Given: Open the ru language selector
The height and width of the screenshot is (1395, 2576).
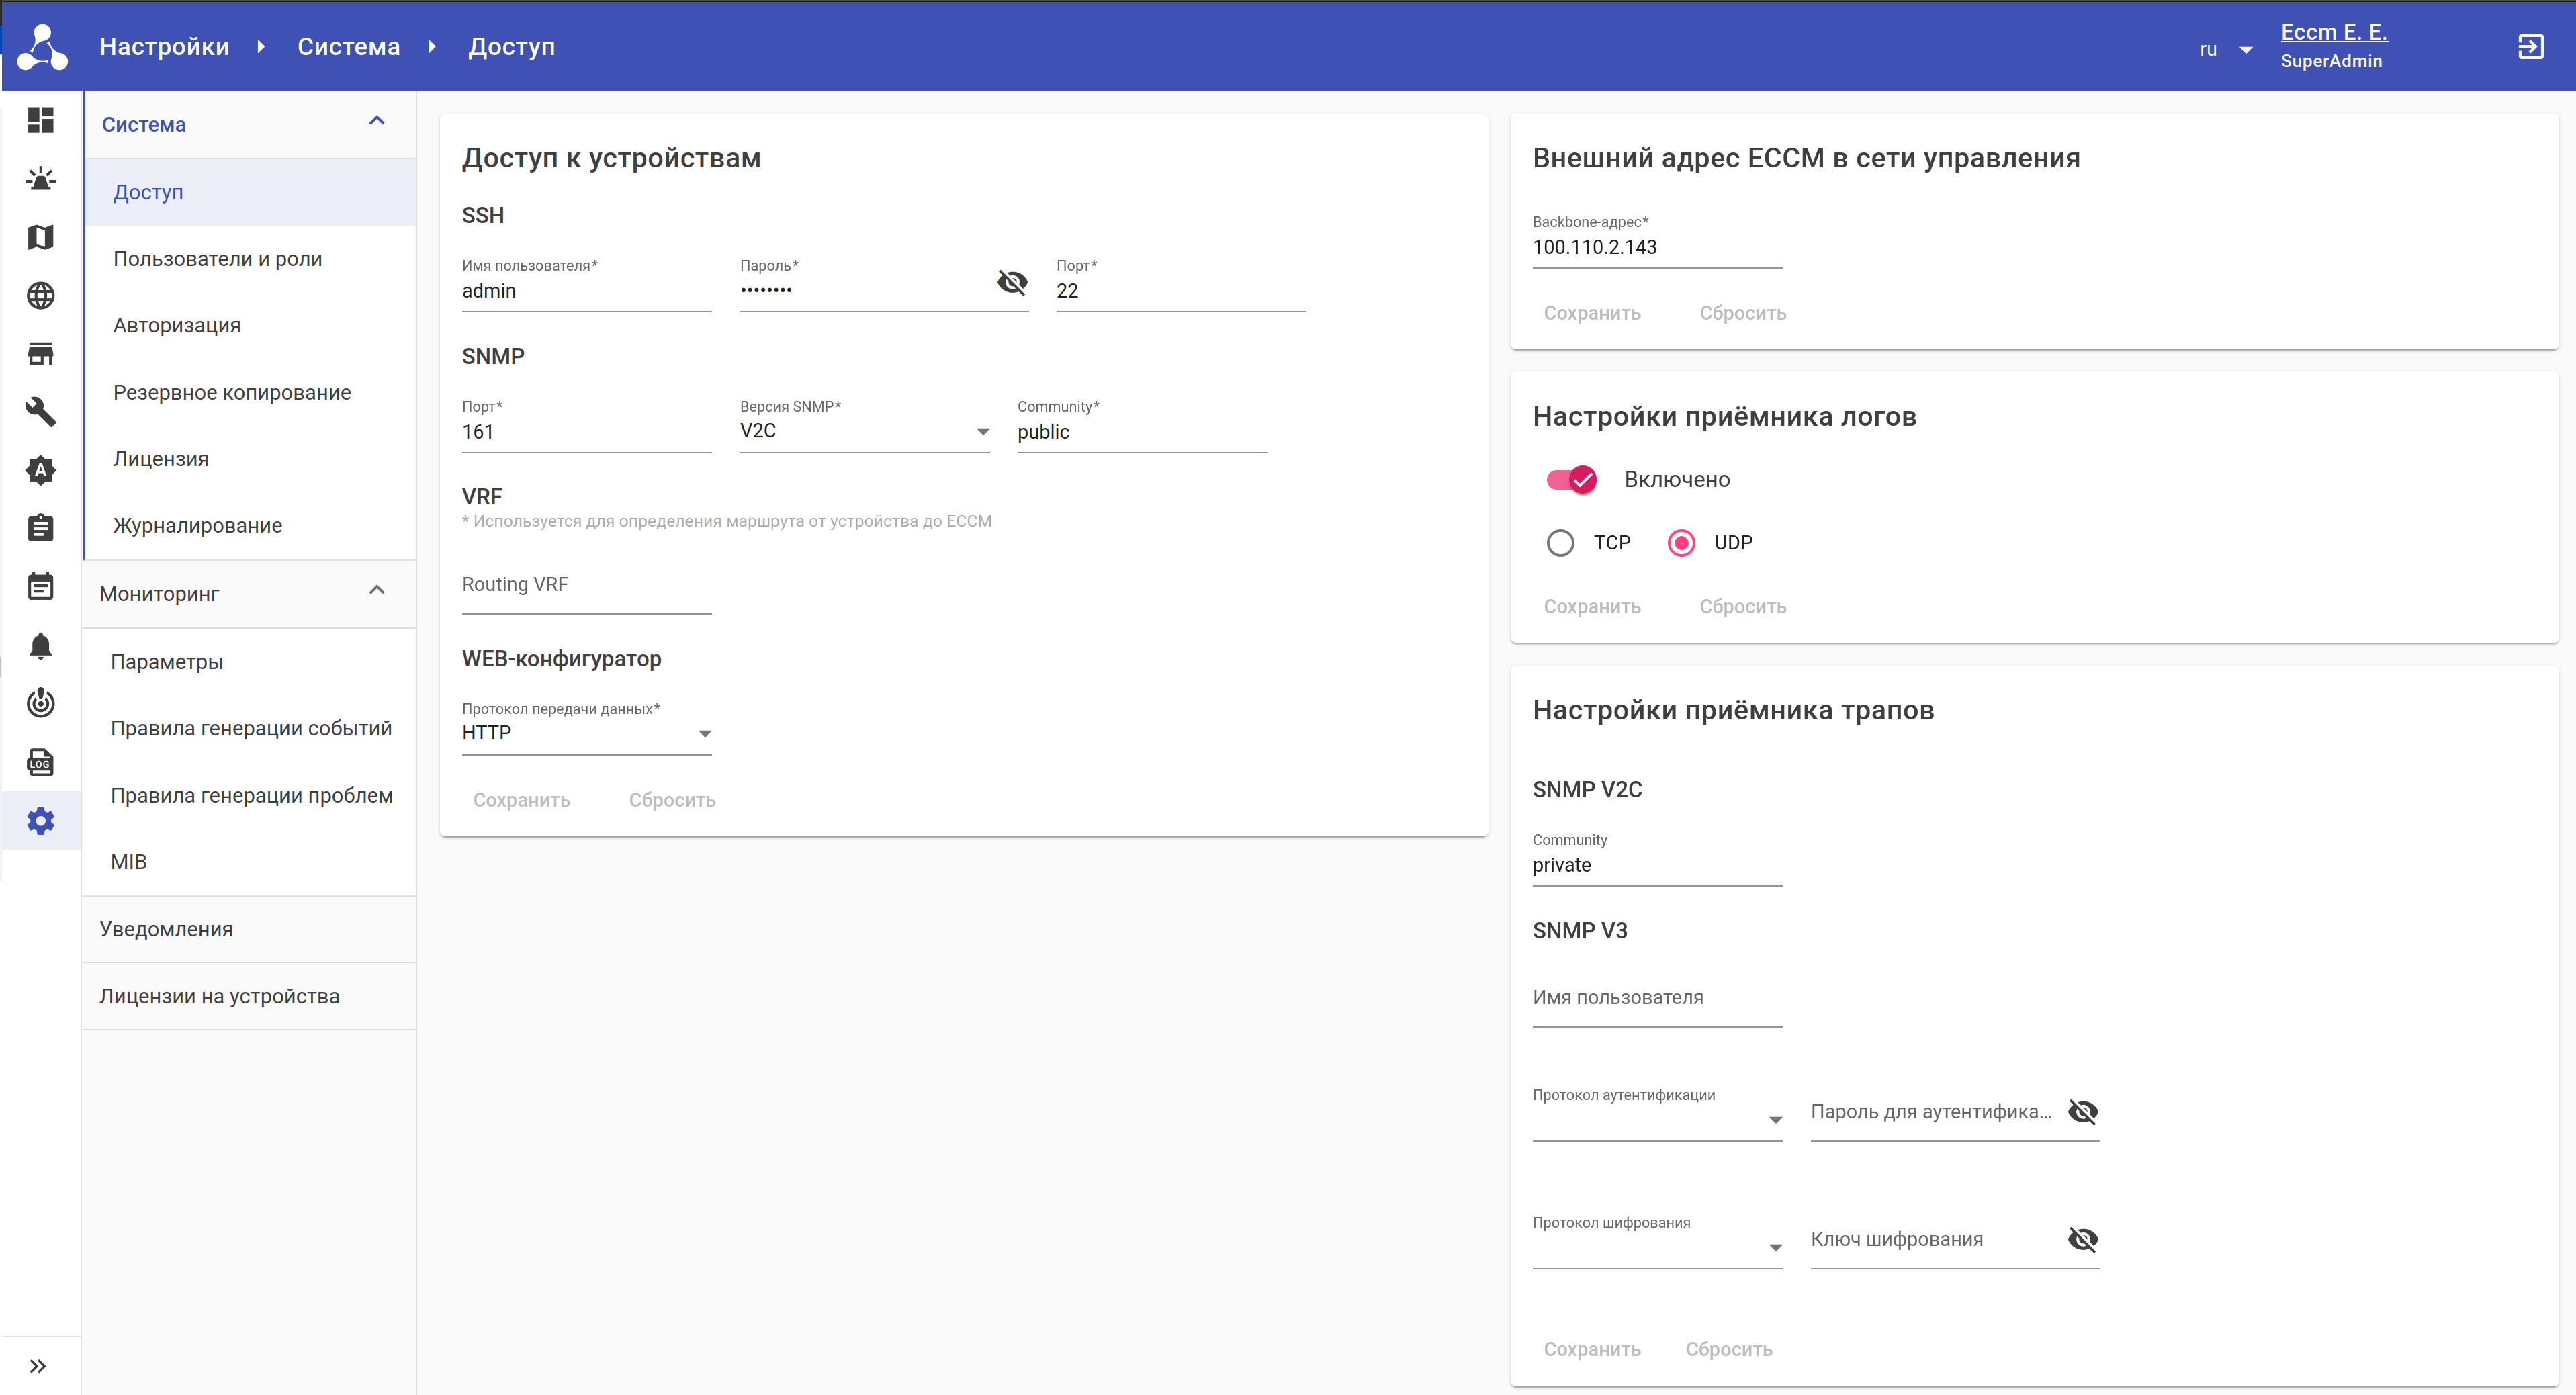Looking at the screenshot, I should point(2224,49).
